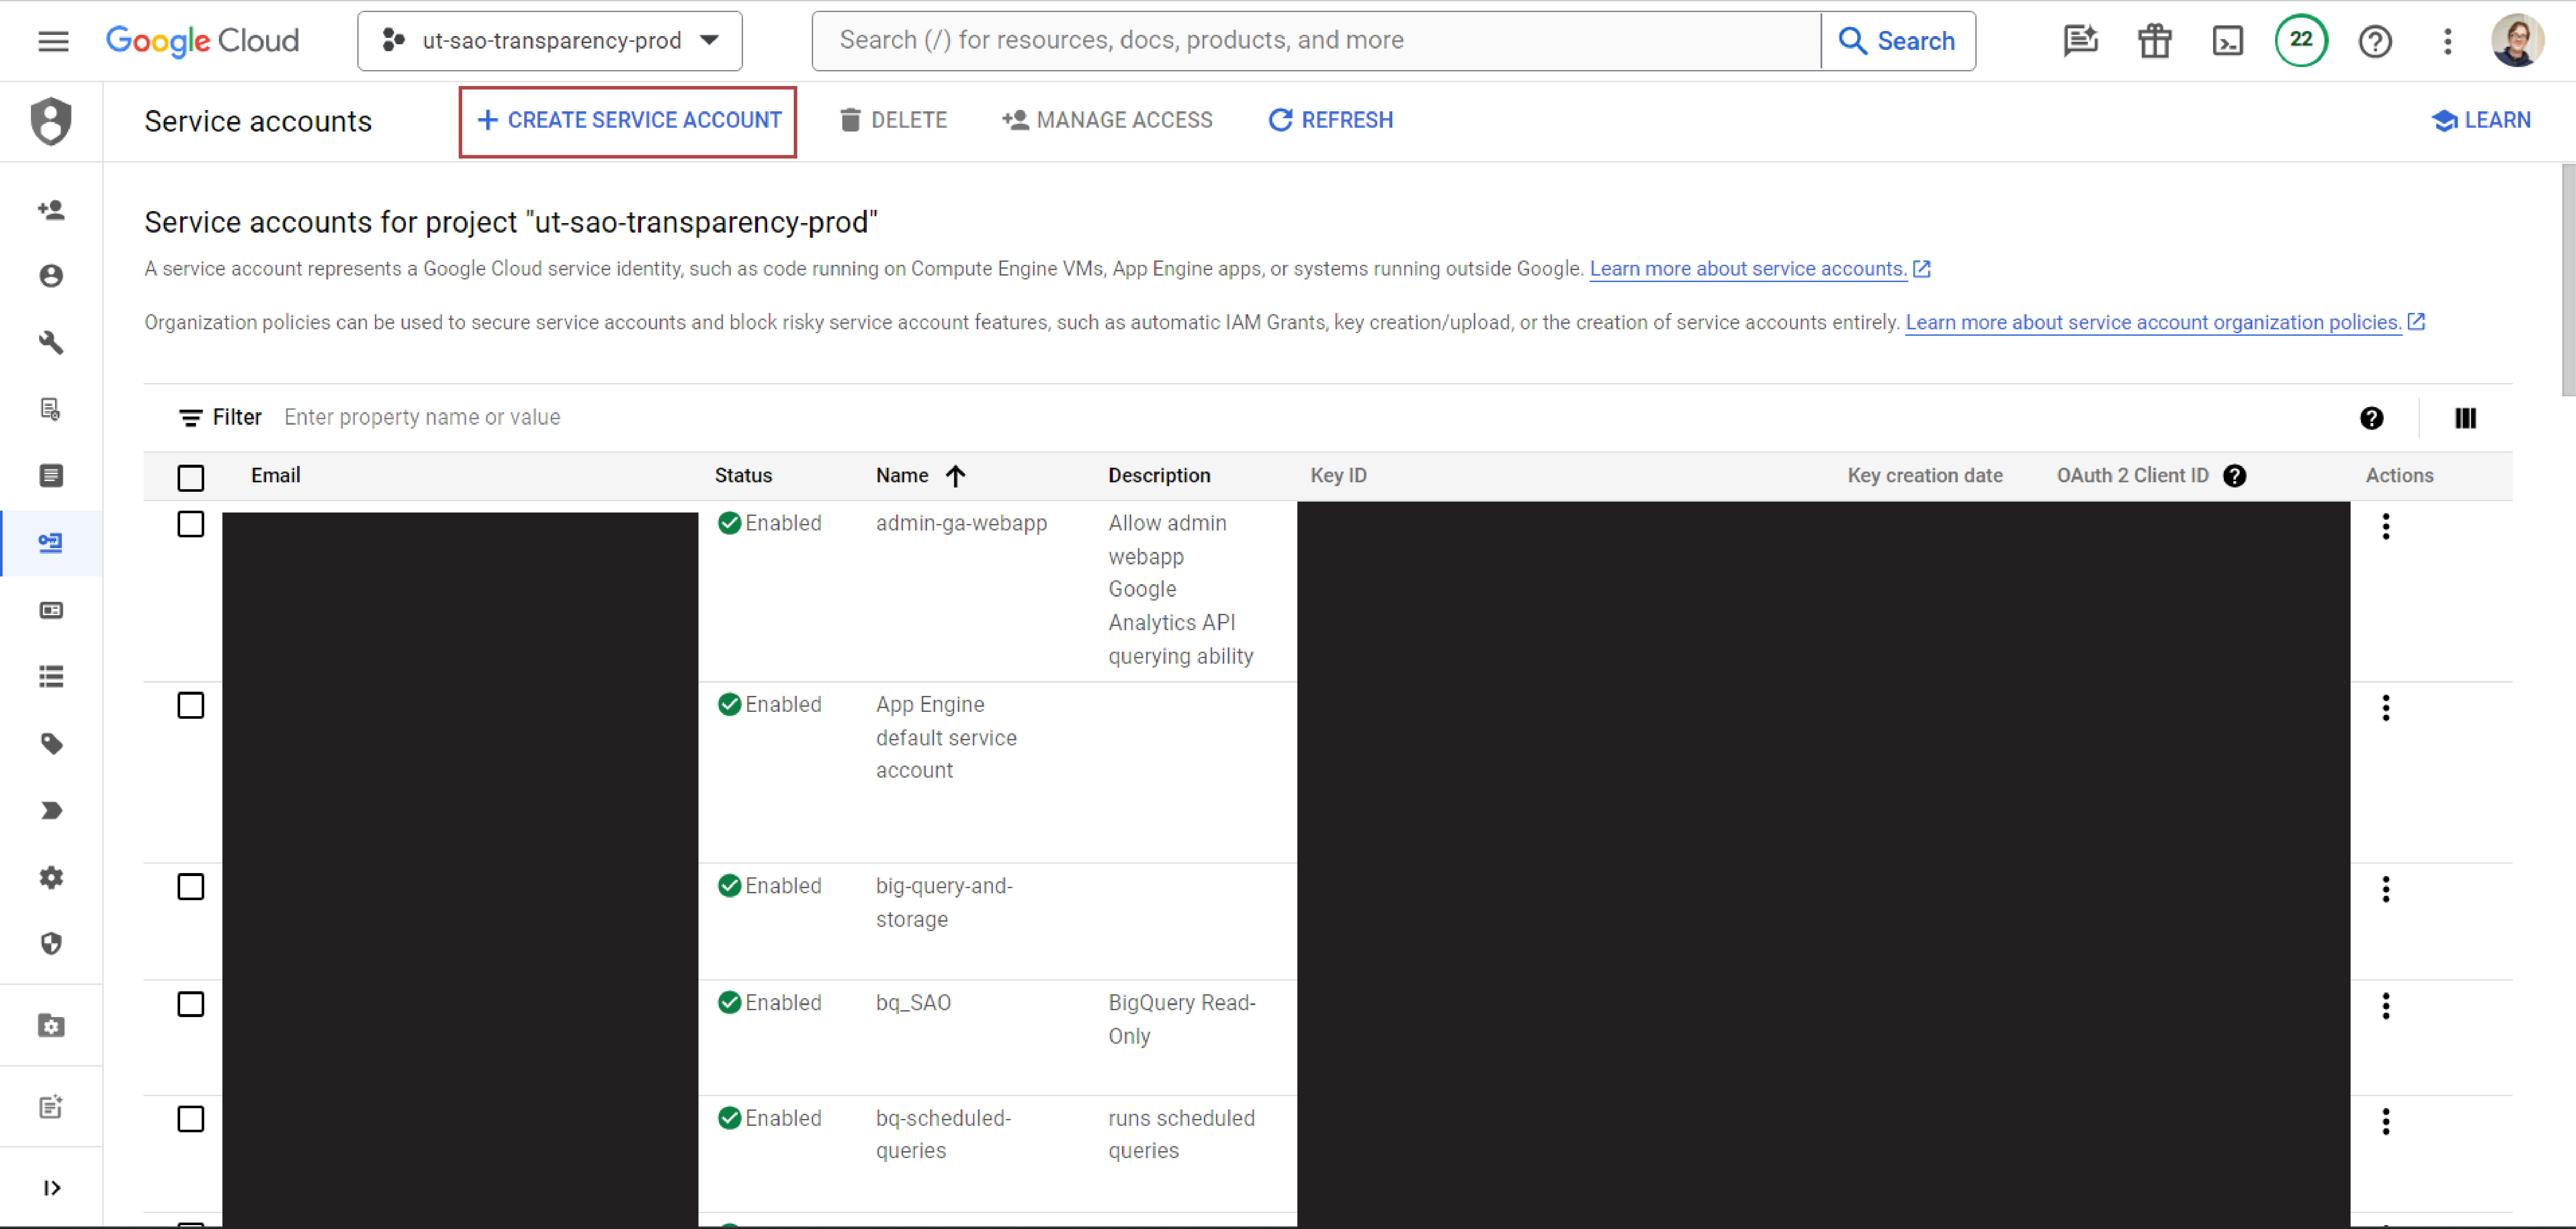The height and width of the screenshot is (1229, 2576).
Task: Open the Help question mark icon
Action: pyautogui.click(x=2375, y=40)
